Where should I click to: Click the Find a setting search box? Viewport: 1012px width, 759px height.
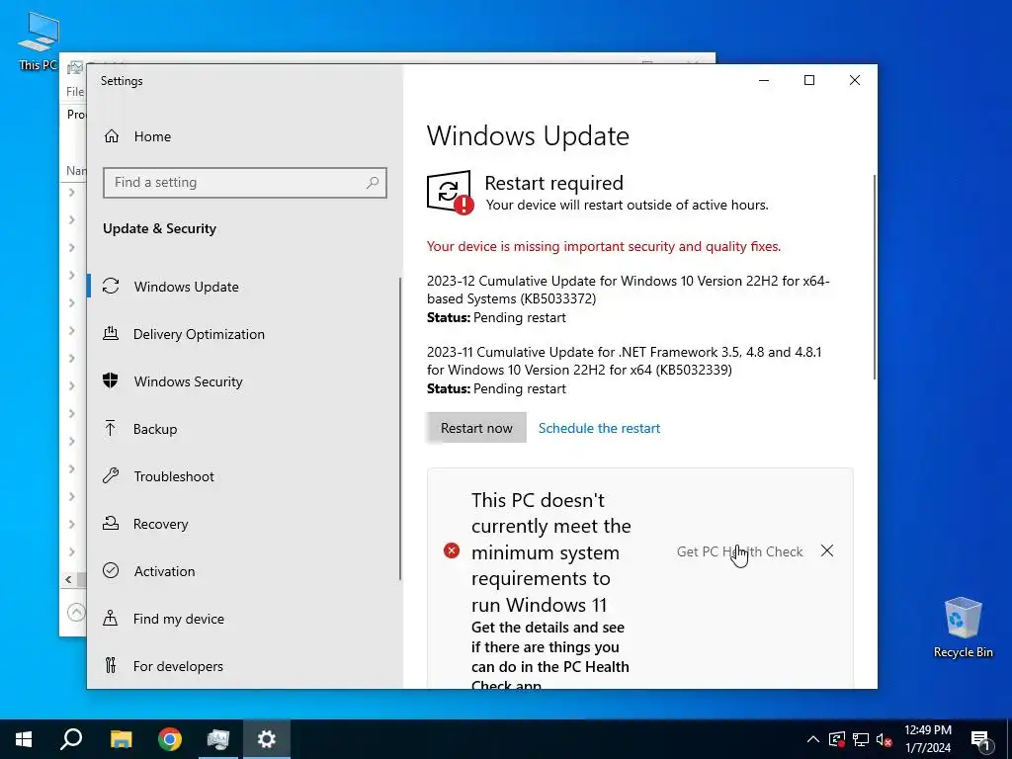point(245,183)
